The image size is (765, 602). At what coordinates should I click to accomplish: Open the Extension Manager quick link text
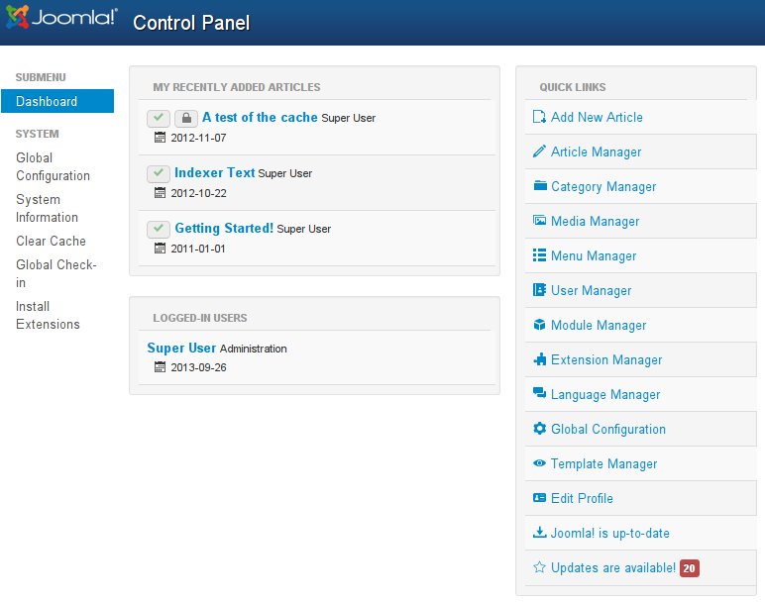(606, 359)
